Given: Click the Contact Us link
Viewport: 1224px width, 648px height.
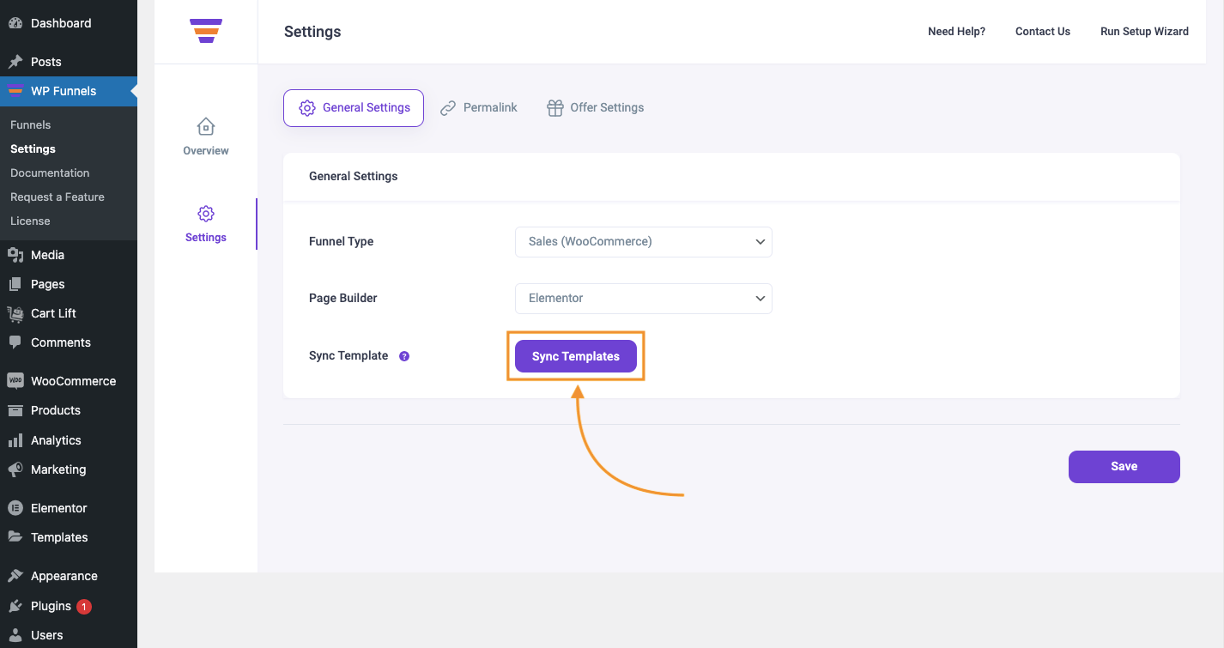Looking at the screenshot, I should (1043, 32).
